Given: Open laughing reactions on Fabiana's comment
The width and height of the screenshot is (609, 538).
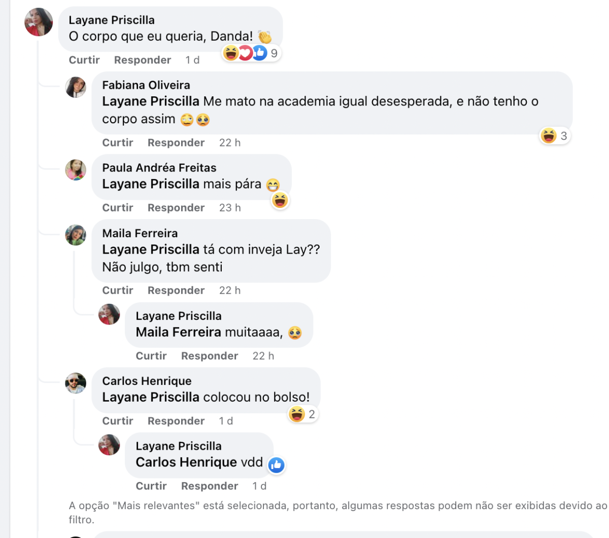Looking at the screenshot, I should 554,136.
